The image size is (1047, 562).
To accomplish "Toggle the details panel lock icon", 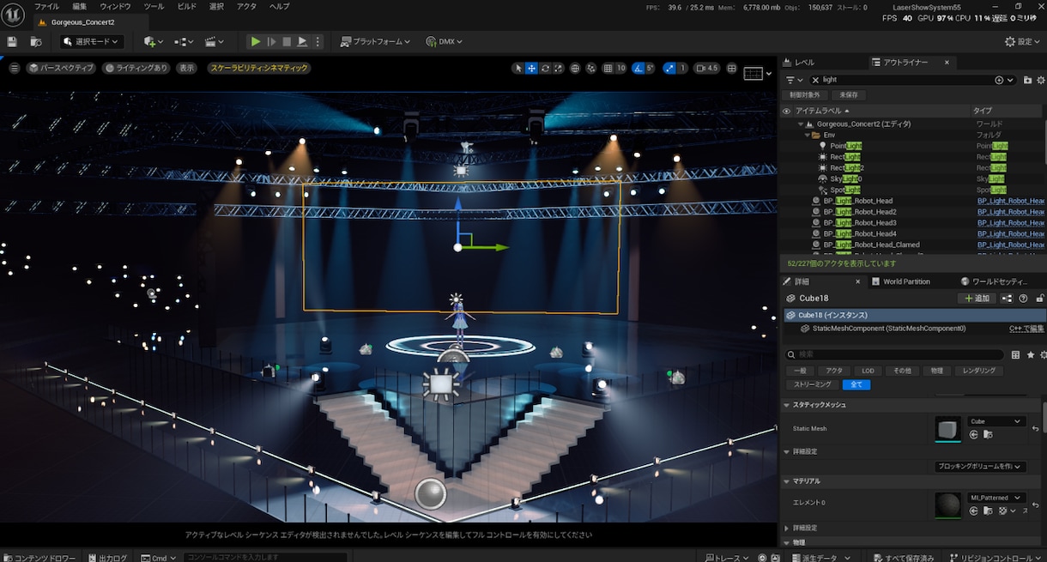I will click(1040, 299).
